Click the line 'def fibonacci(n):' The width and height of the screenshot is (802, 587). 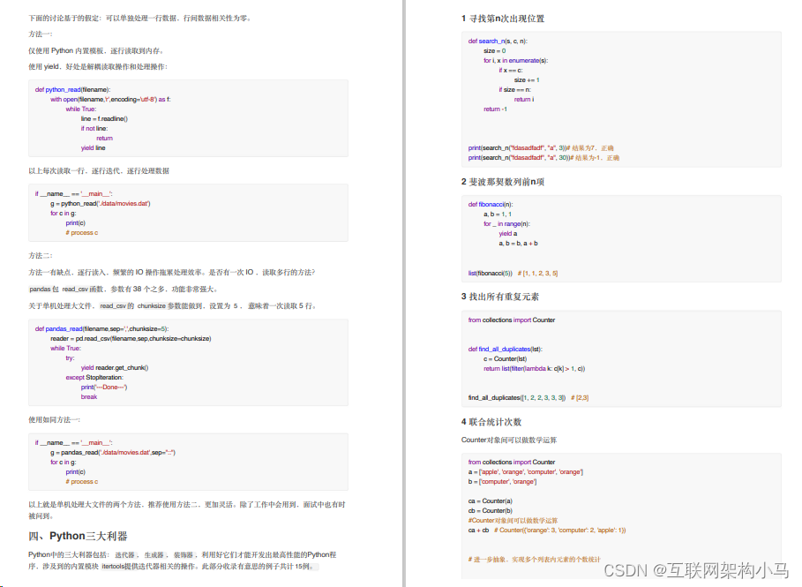pos(490,204)
